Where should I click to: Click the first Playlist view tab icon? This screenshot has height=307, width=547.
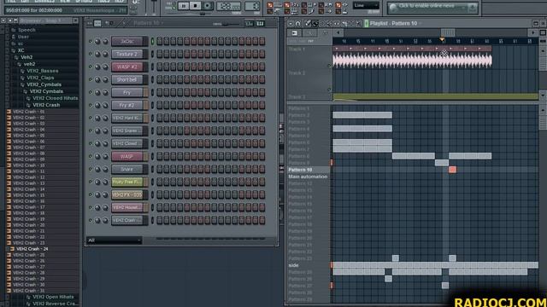pos(294,32)
